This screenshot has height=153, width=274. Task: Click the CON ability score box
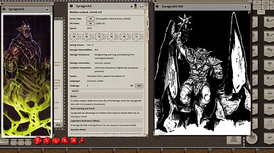pyautogui.click(x=99, y=37)
